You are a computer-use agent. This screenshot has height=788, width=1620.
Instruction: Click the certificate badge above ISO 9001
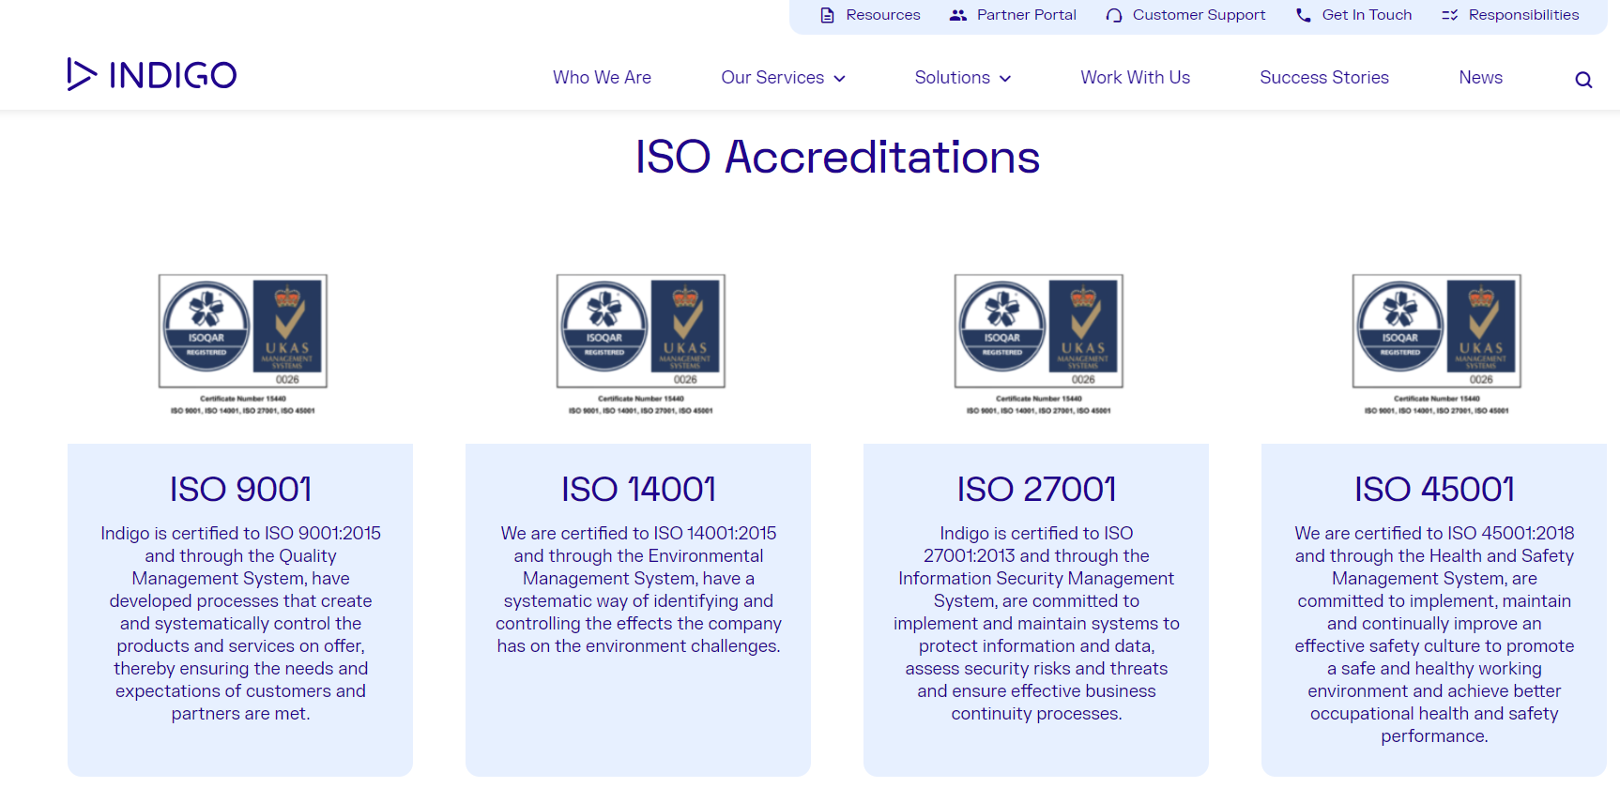click(x=243, y=343)
